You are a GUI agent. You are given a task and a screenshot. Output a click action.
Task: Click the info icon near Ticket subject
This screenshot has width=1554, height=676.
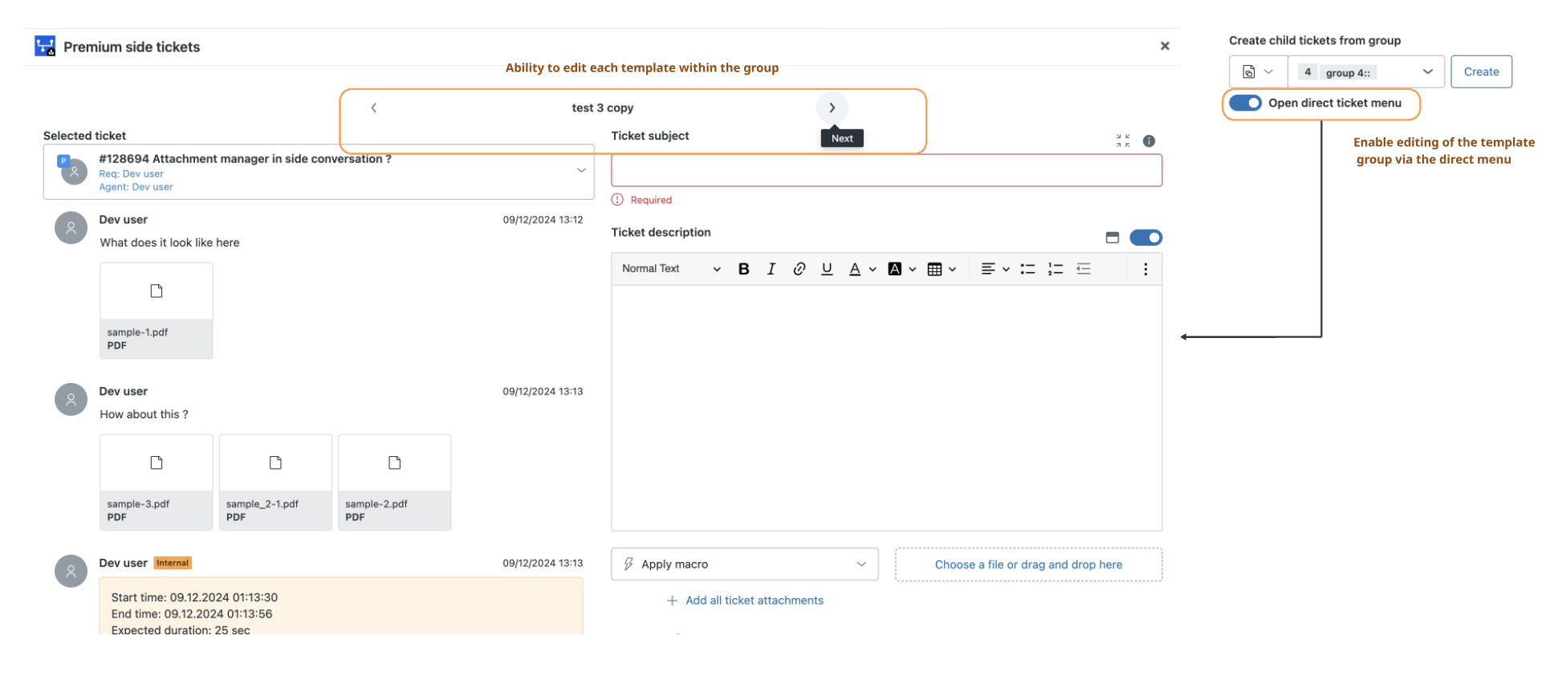point(1149,141)
